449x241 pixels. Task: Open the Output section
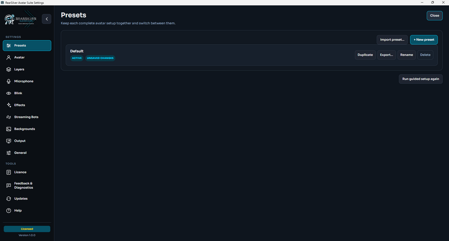coord(27,141)
